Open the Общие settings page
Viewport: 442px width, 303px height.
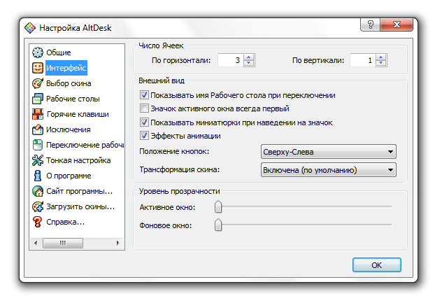click(x=58, y=52)
